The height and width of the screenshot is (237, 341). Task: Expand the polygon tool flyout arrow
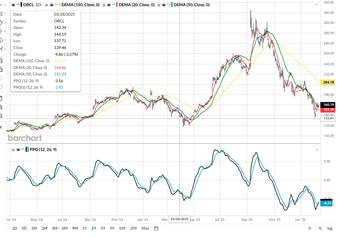pyautogui.click(x=5, y=23)
